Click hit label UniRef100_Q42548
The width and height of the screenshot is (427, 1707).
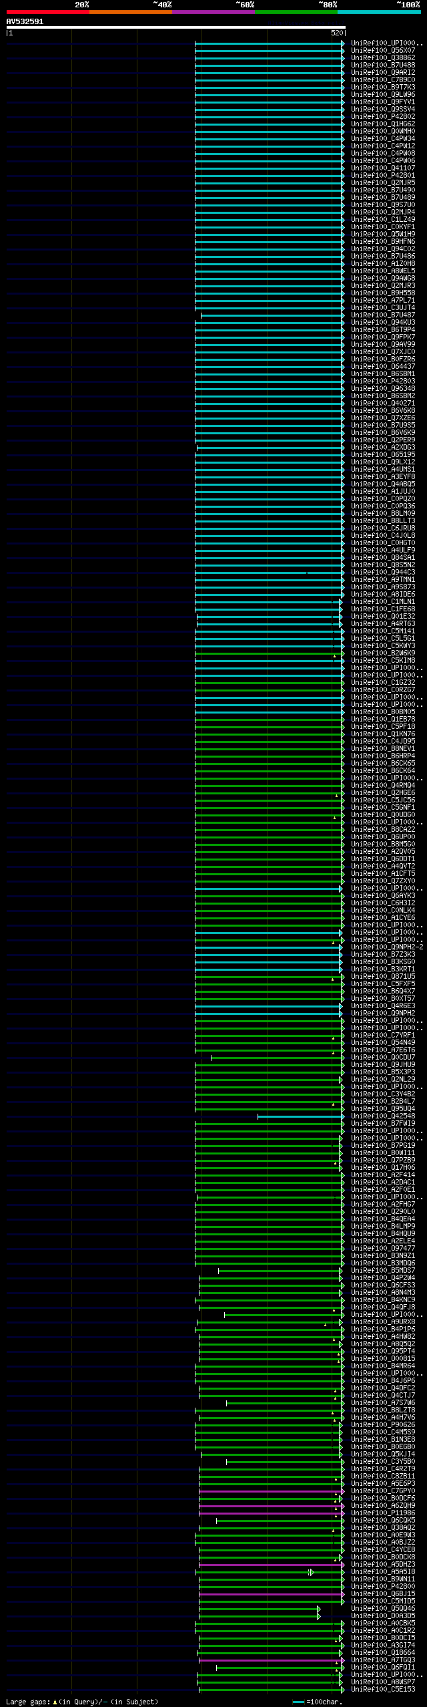coord(383,1116)
